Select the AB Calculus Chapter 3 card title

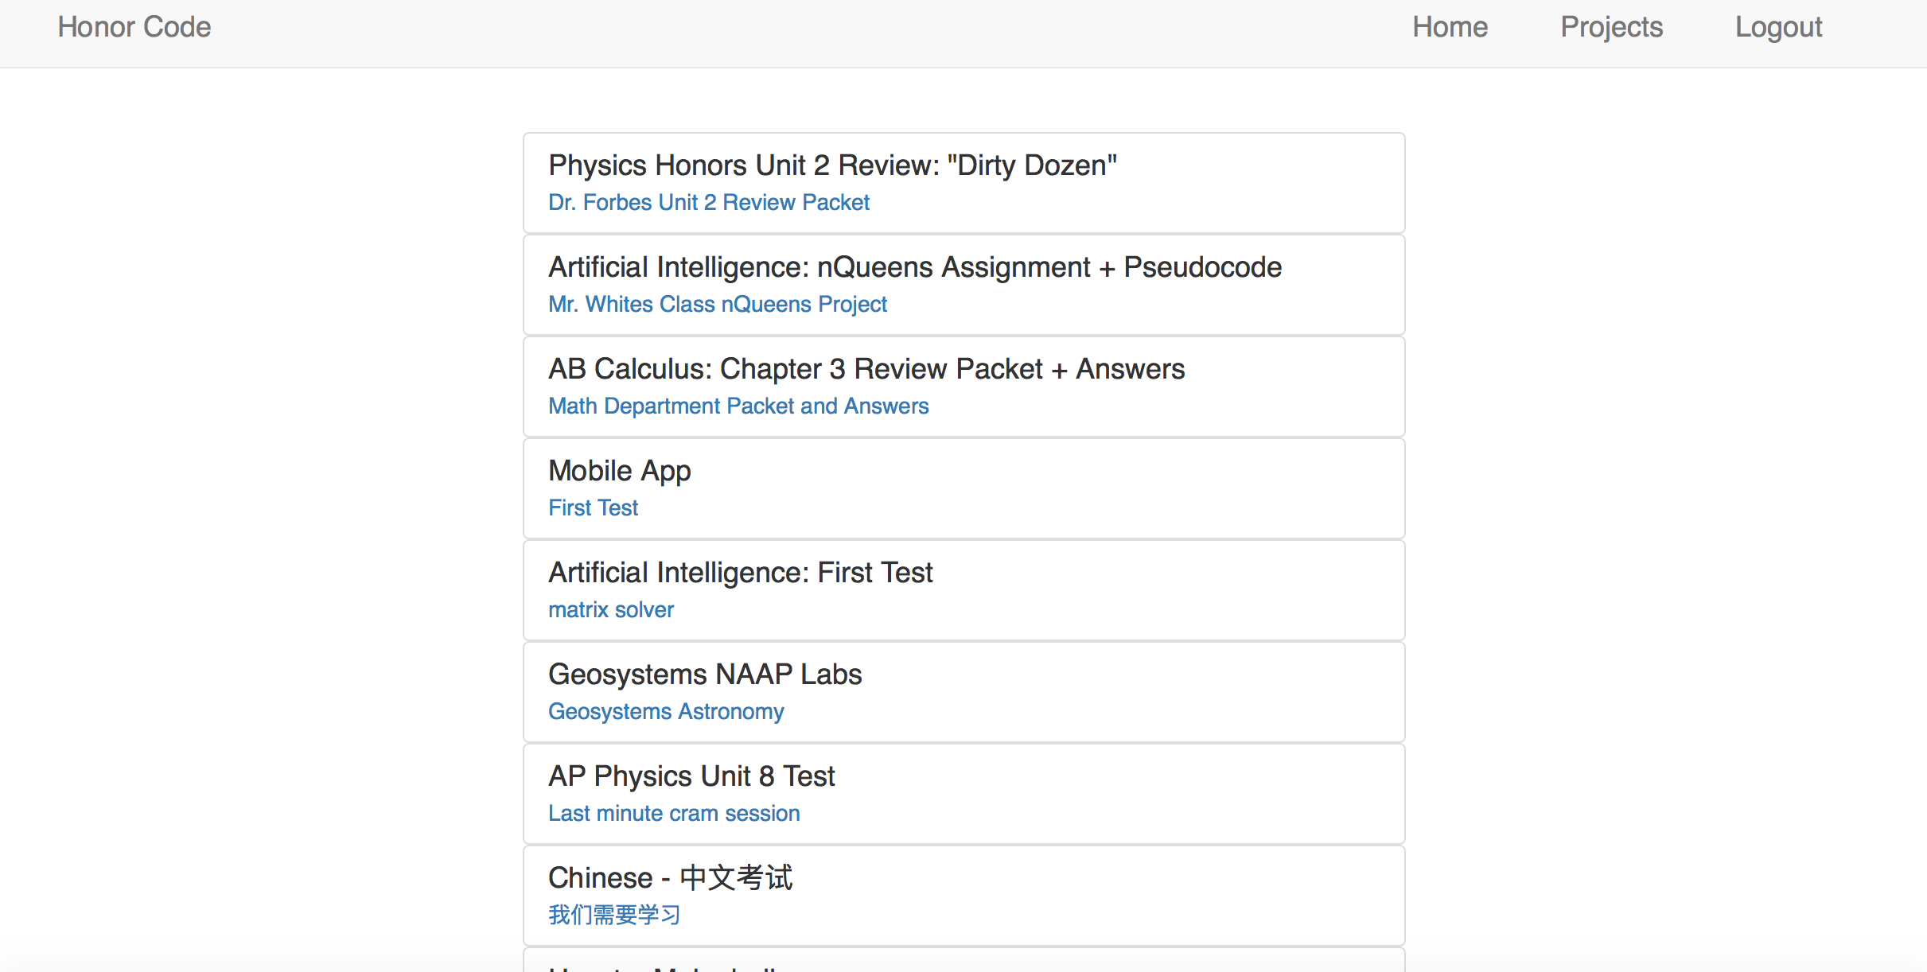(x=866, y=369)
